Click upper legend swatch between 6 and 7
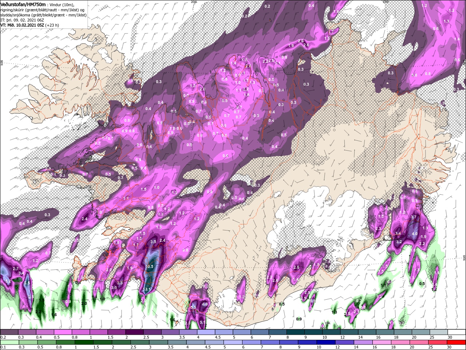Viewport: 466px width, 350px height. pyautogui.click(x=259, y=332)
